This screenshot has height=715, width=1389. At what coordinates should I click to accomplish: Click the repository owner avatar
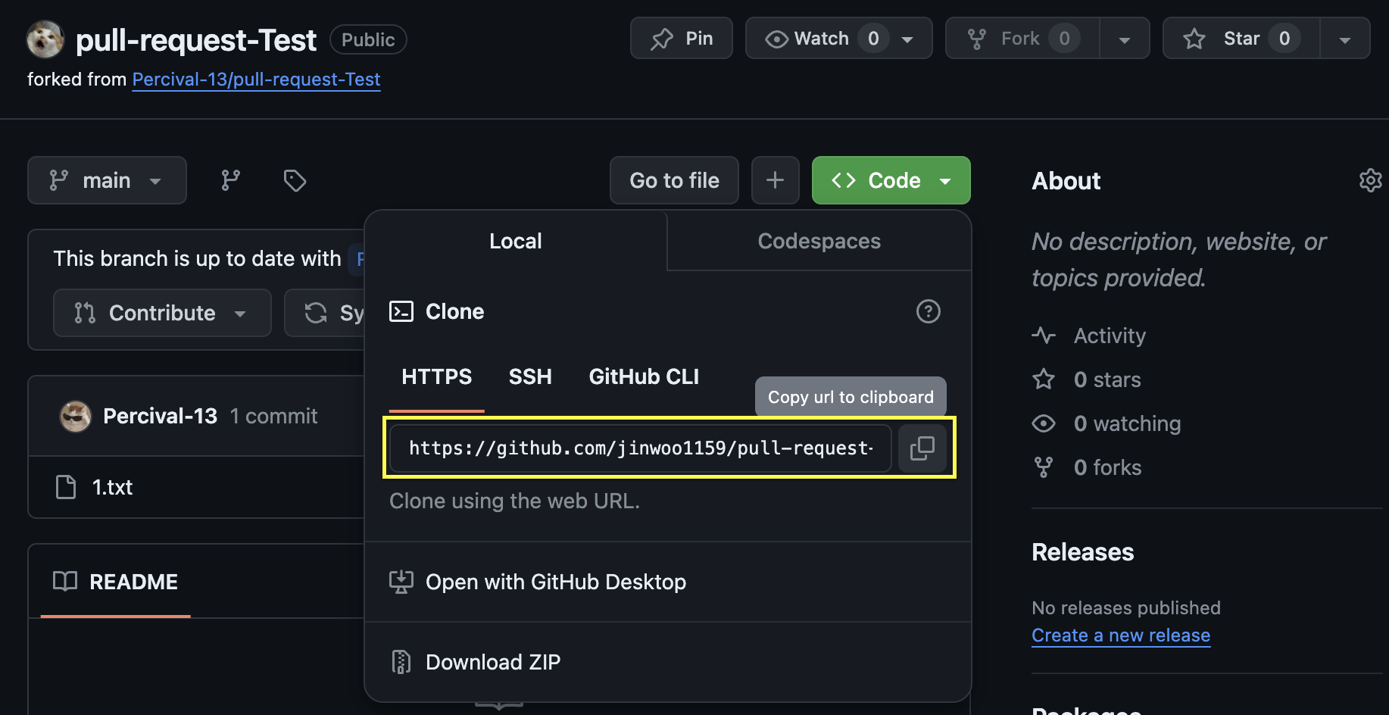tap(45, 39)
